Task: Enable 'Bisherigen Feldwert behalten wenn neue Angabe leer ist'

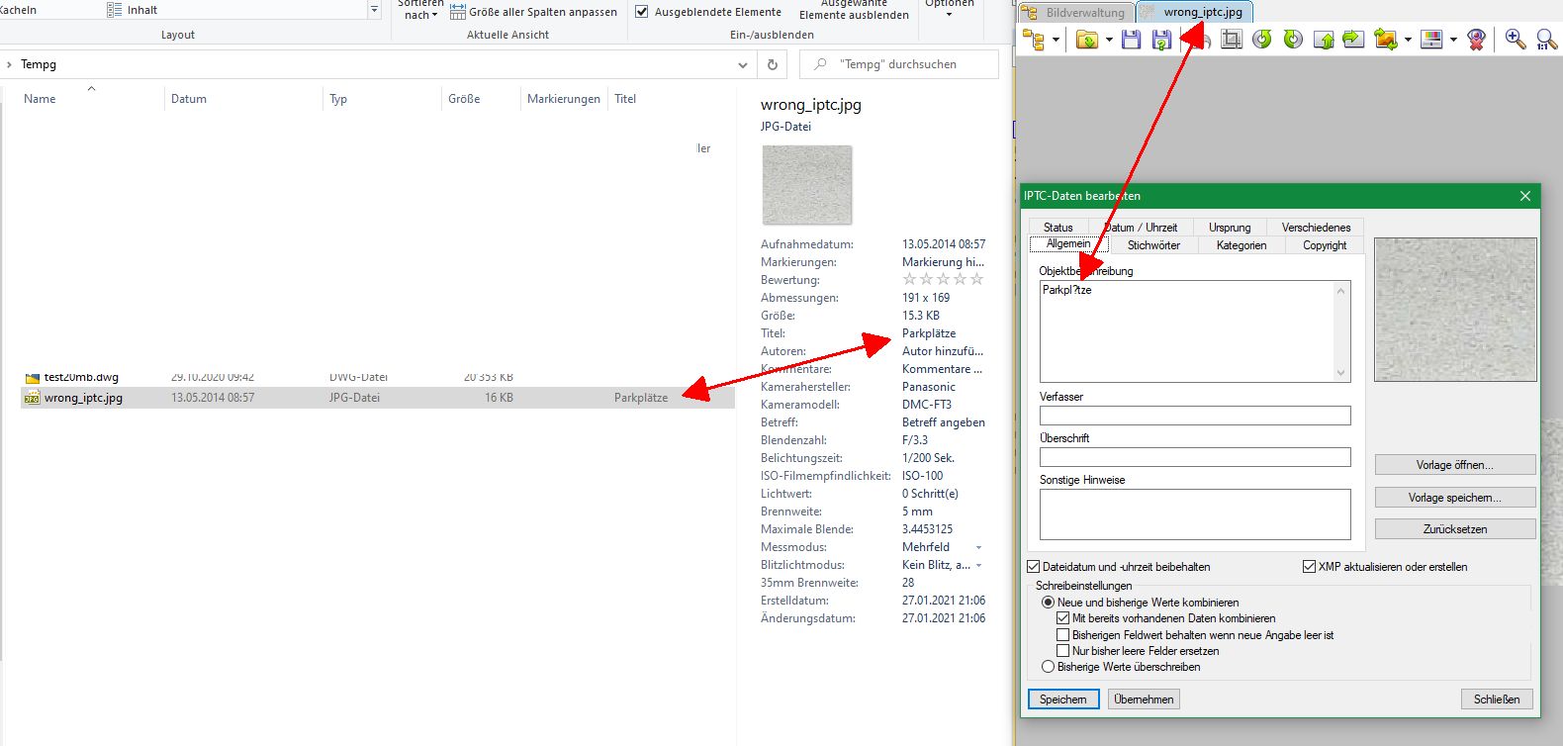Action: (x=1063, y=635)
